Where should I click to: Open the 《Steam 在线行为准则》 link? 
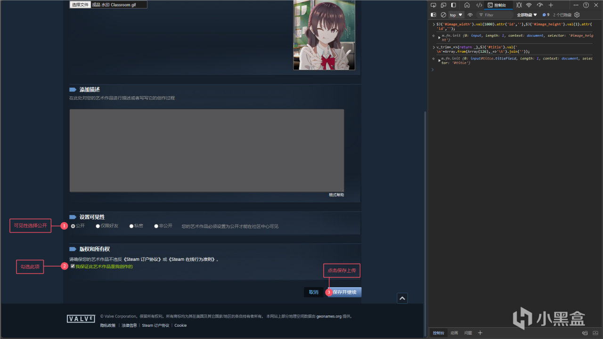pos(192,259)
